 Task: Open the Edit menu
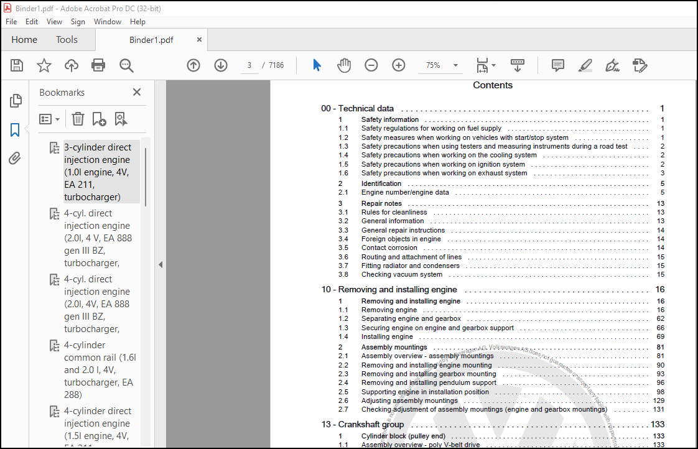pos(32,22)
